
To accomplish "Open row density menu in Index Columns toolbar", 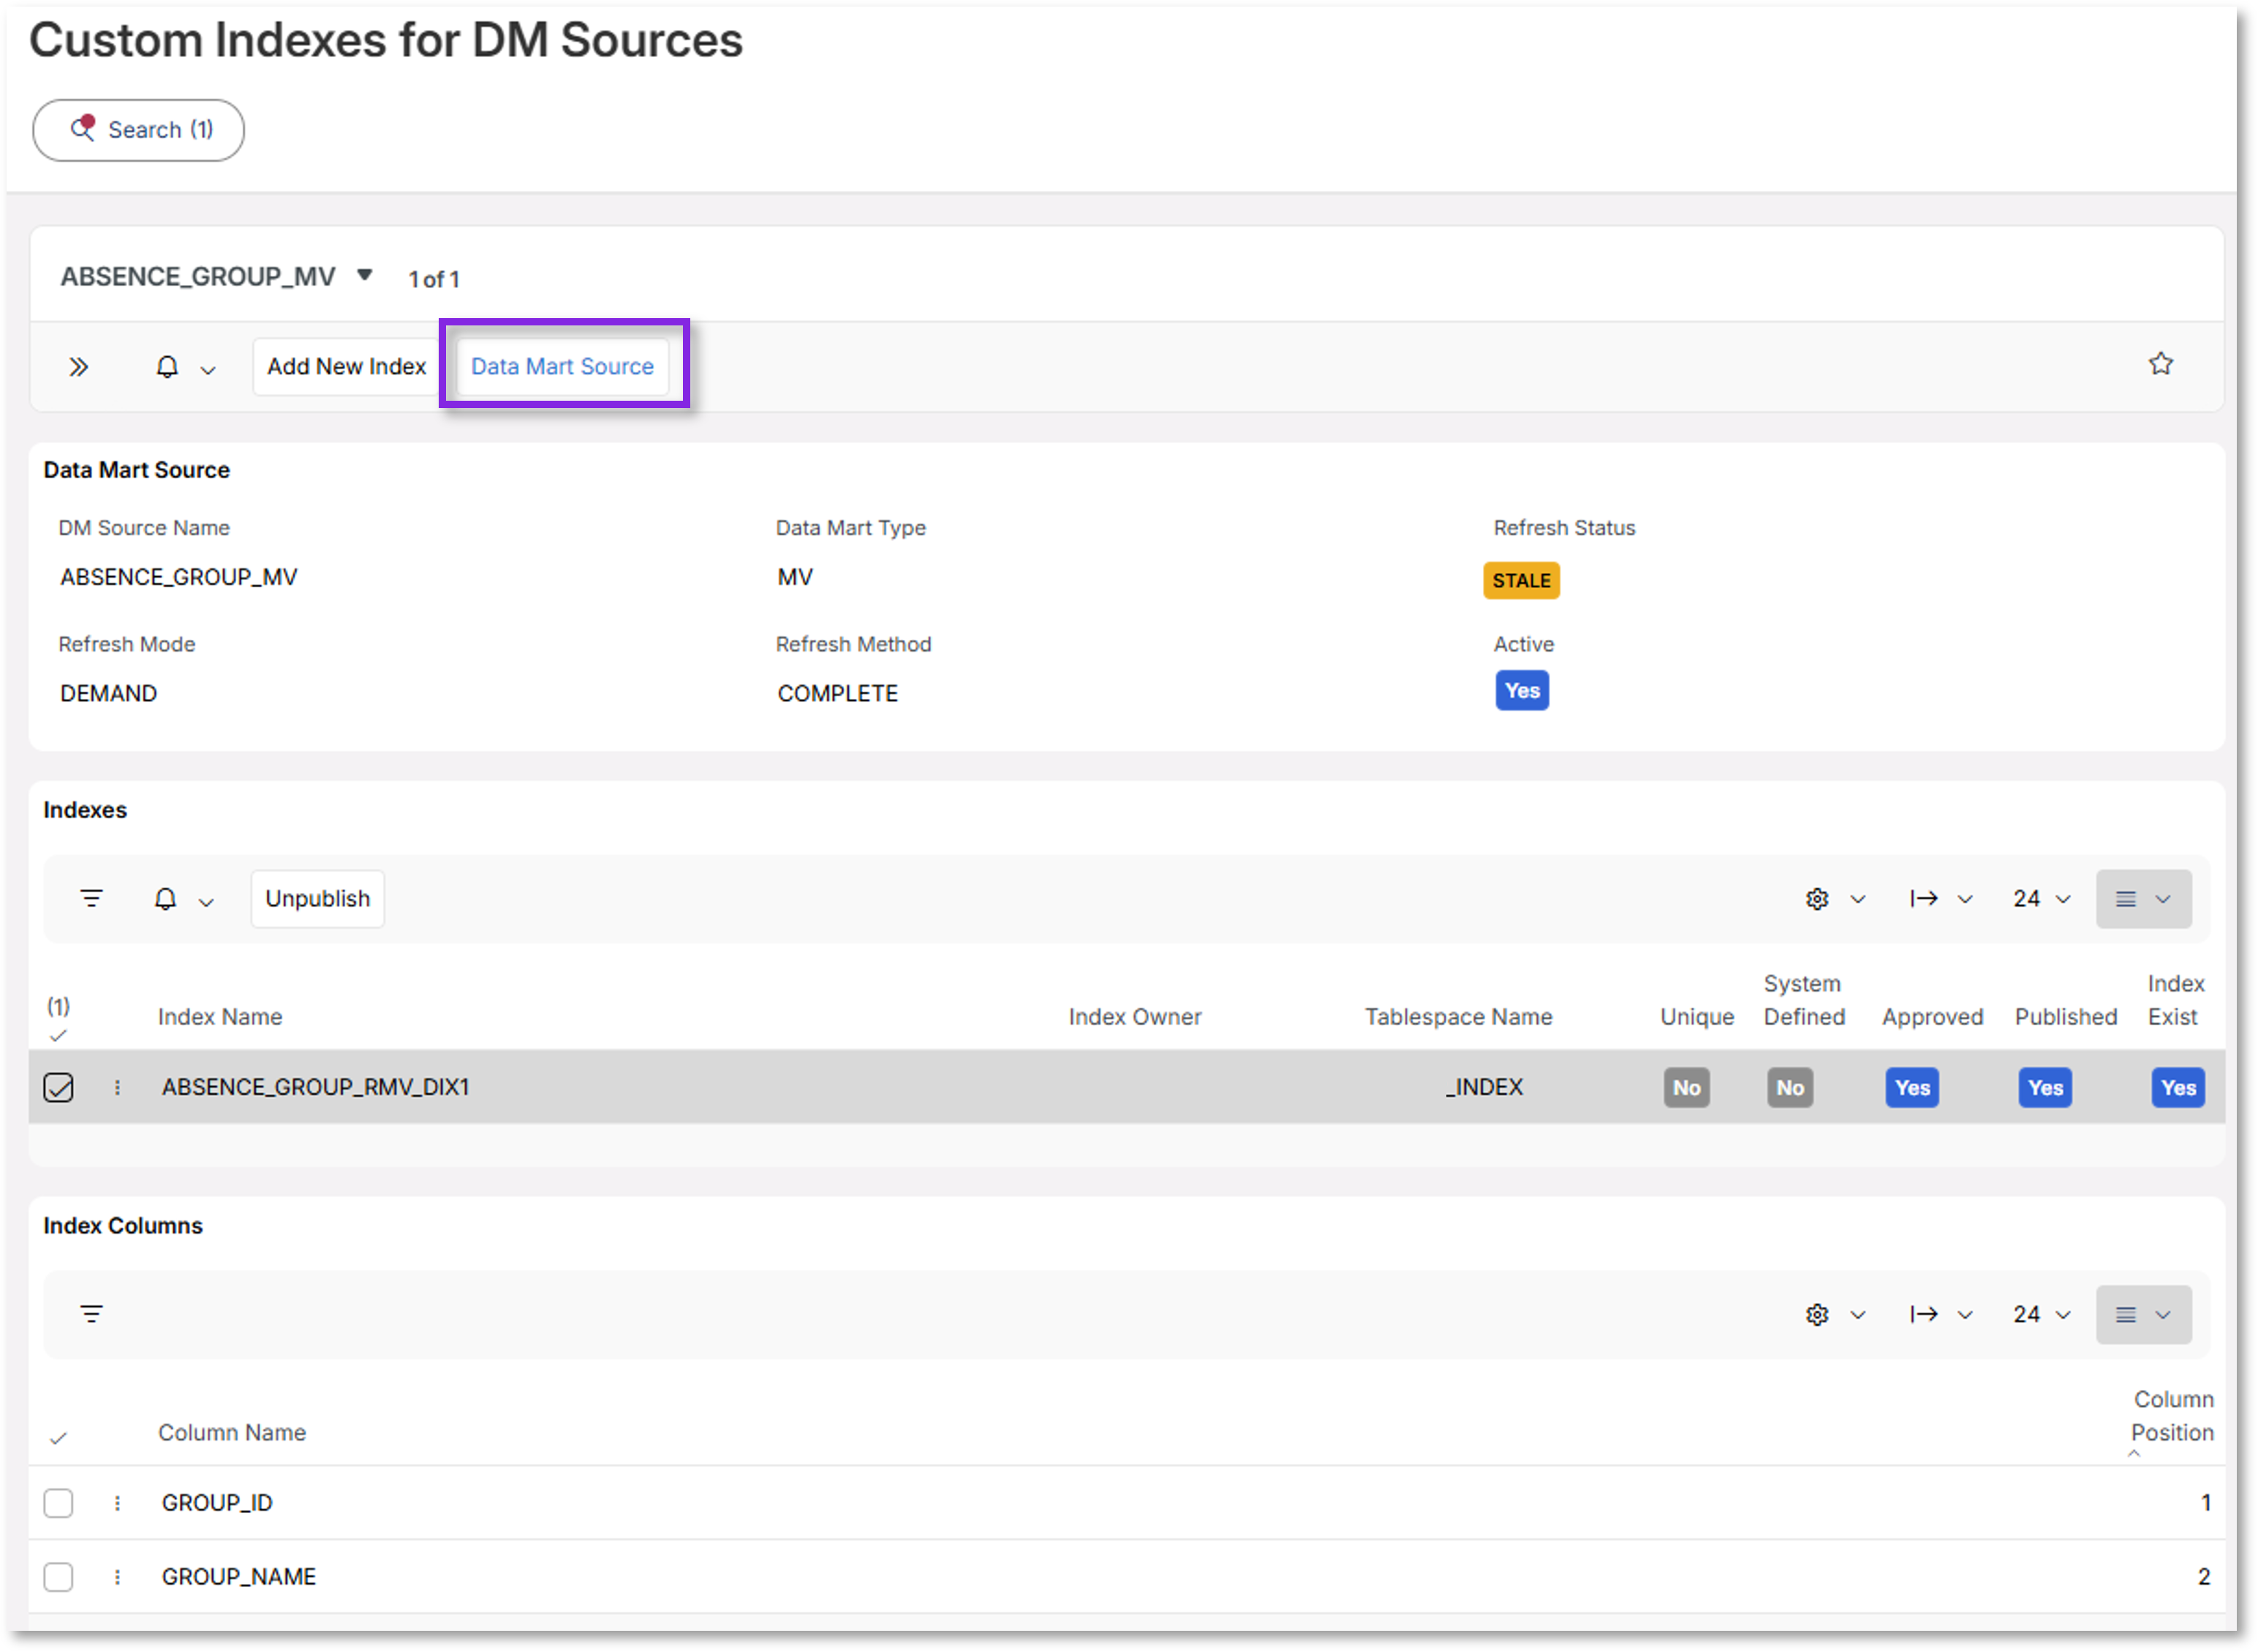I will (2143, 1314).
